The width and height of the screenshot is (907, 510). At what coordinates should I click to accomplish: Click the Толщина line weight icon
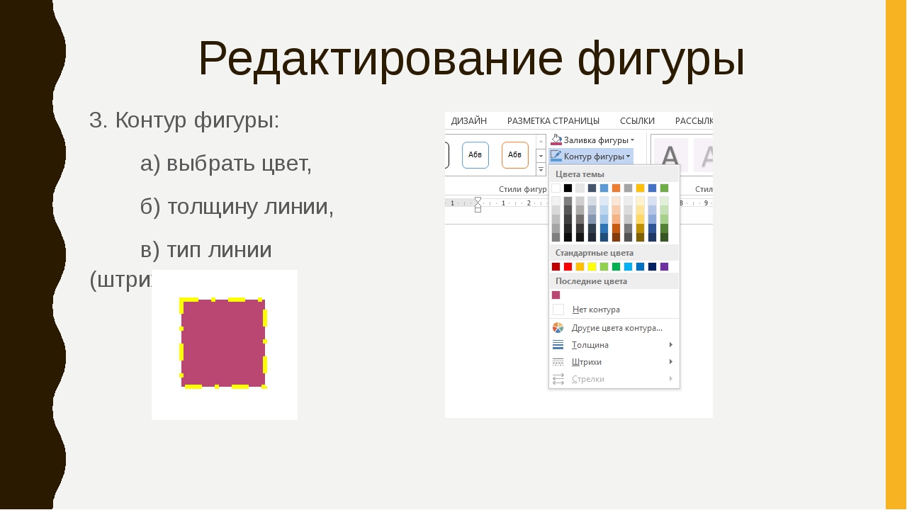(x=558, y=345)
